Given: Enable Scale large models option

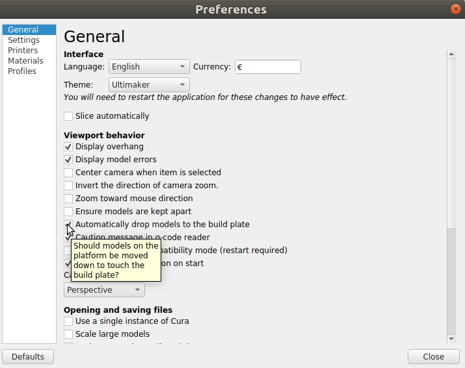Looking at the screenshot, I should coord(68,334).
